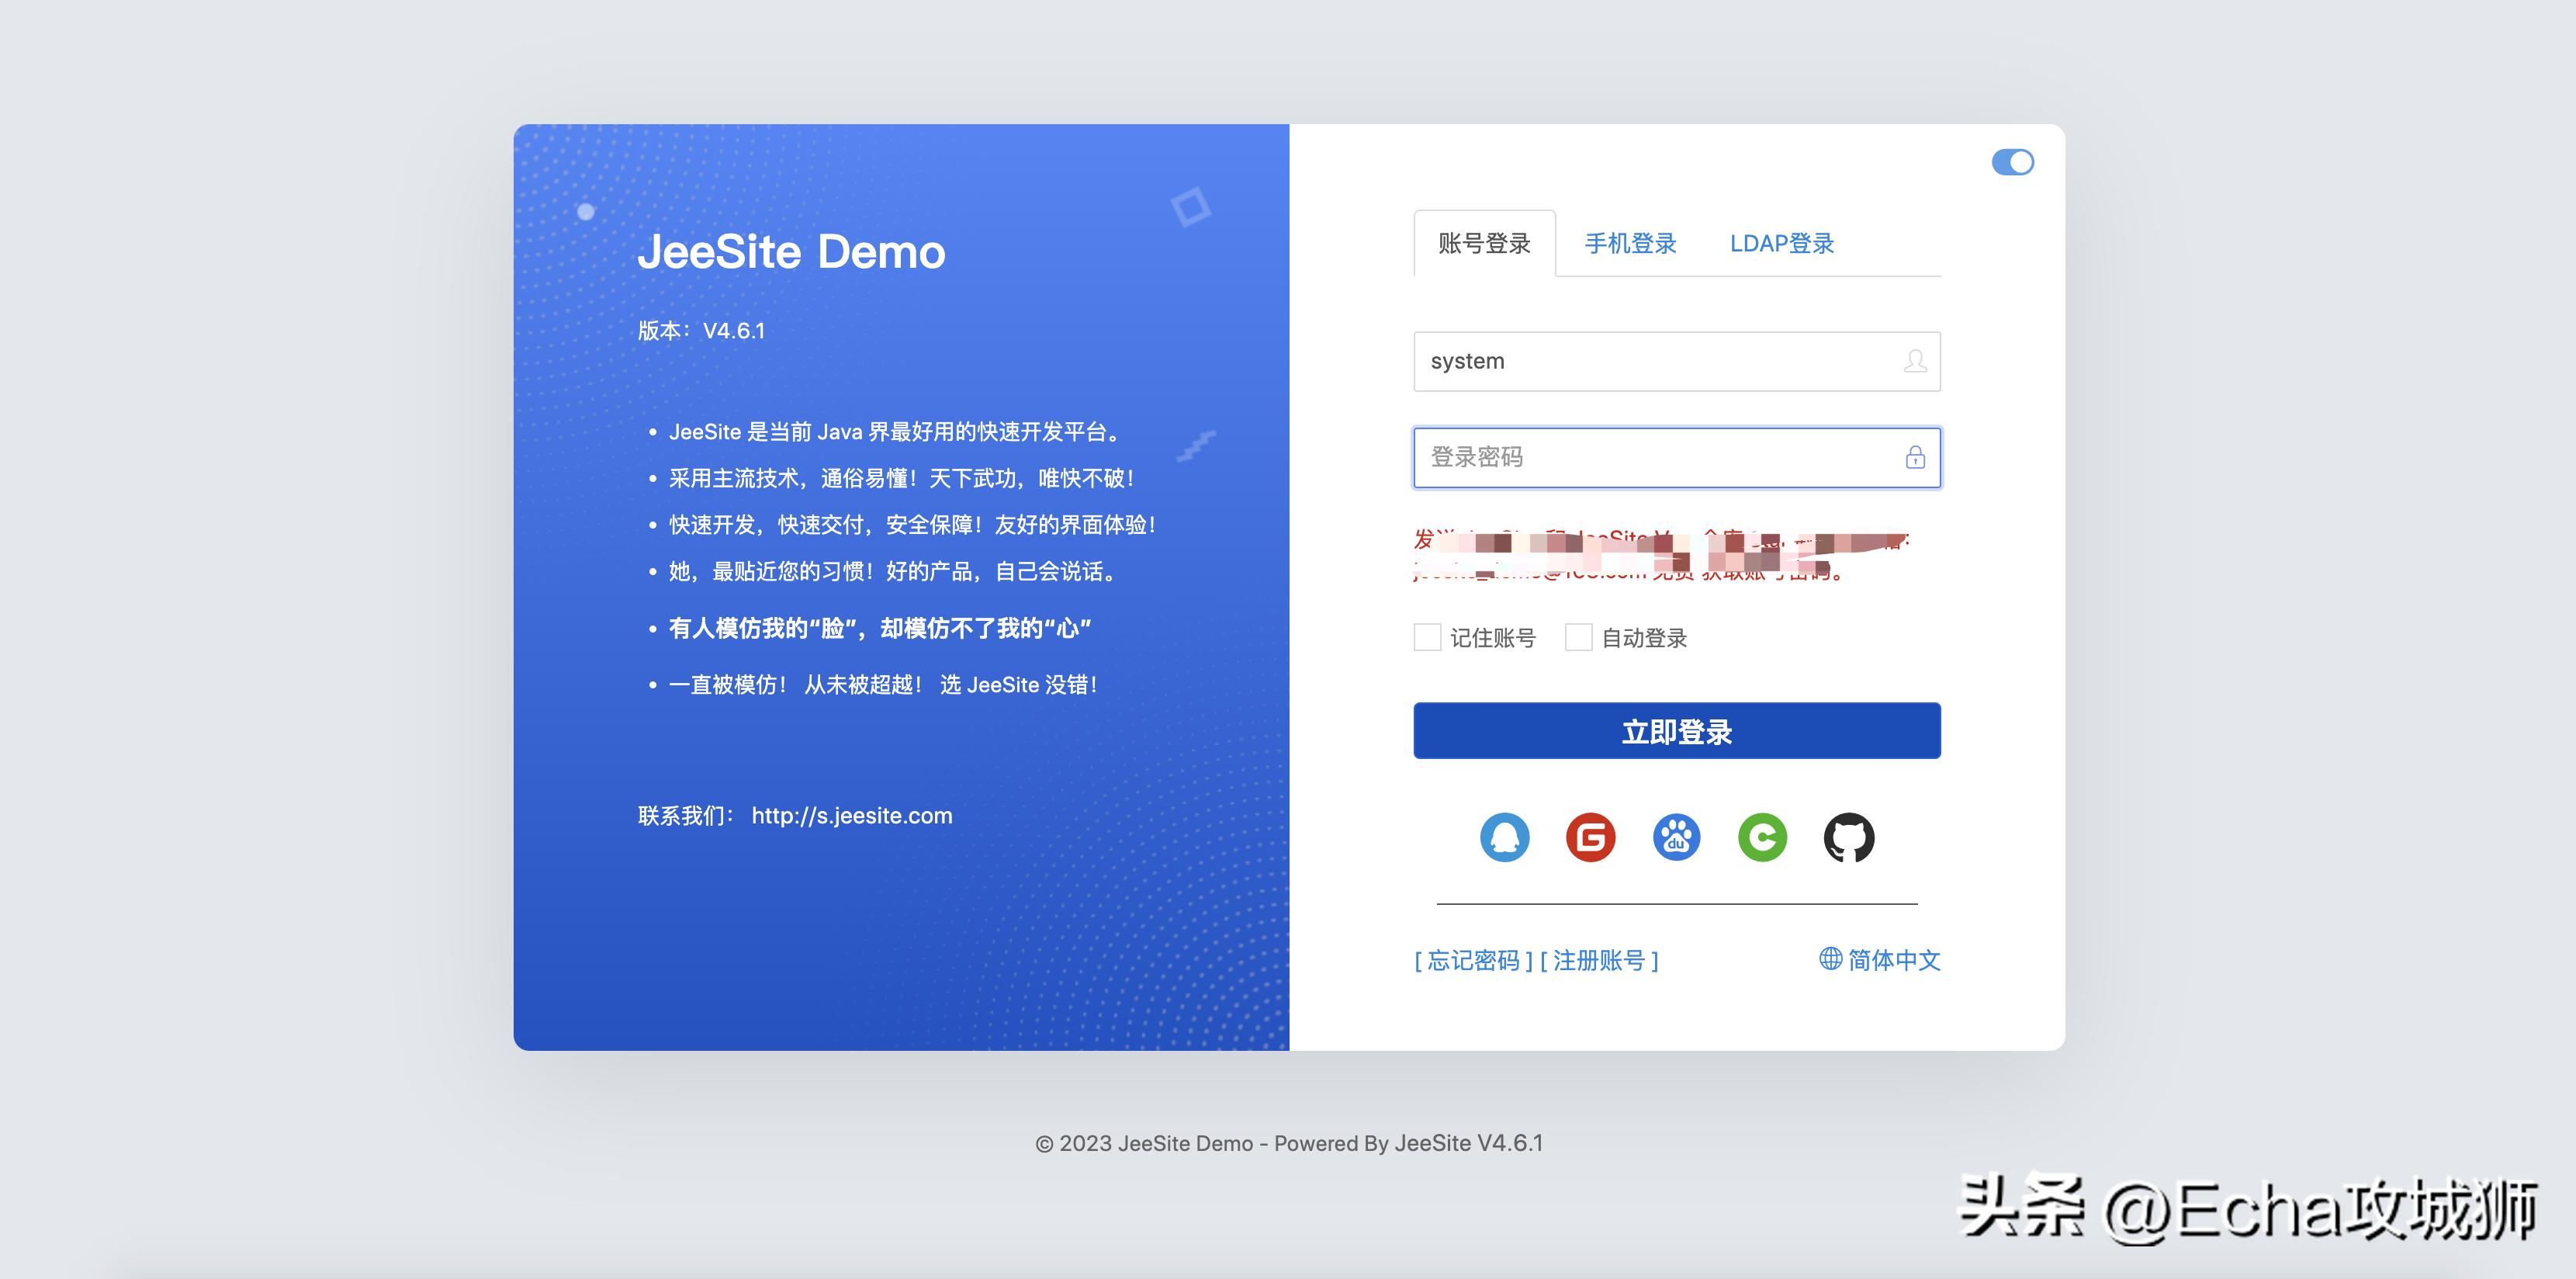Open the LDAP登录 tab
The height and width of the screenshot is (1279, 2576).
[x=1783, y=243]
